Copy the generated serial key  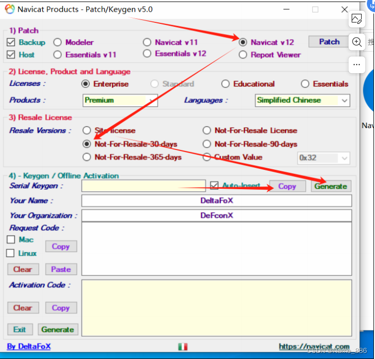287,186
